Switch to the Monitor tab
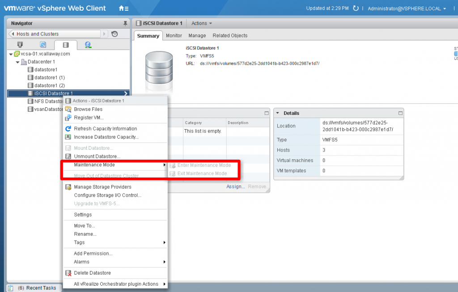The height and width of the screenshot is (292, 458). tap(174, 36)
